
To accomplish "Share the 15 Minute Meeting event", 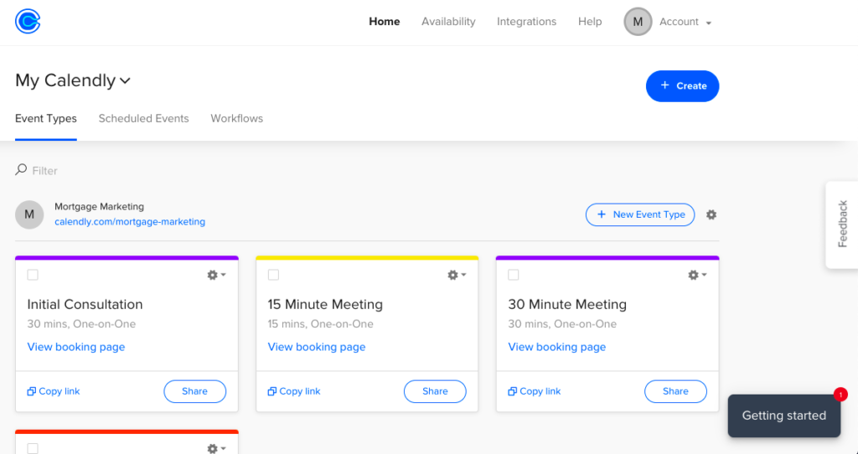I will (x=435, y=391).
